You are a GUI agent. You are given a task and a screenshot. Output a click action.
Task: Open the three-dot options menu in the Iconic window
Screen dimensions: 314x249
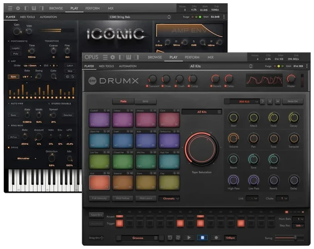click(x=224, y=17)
